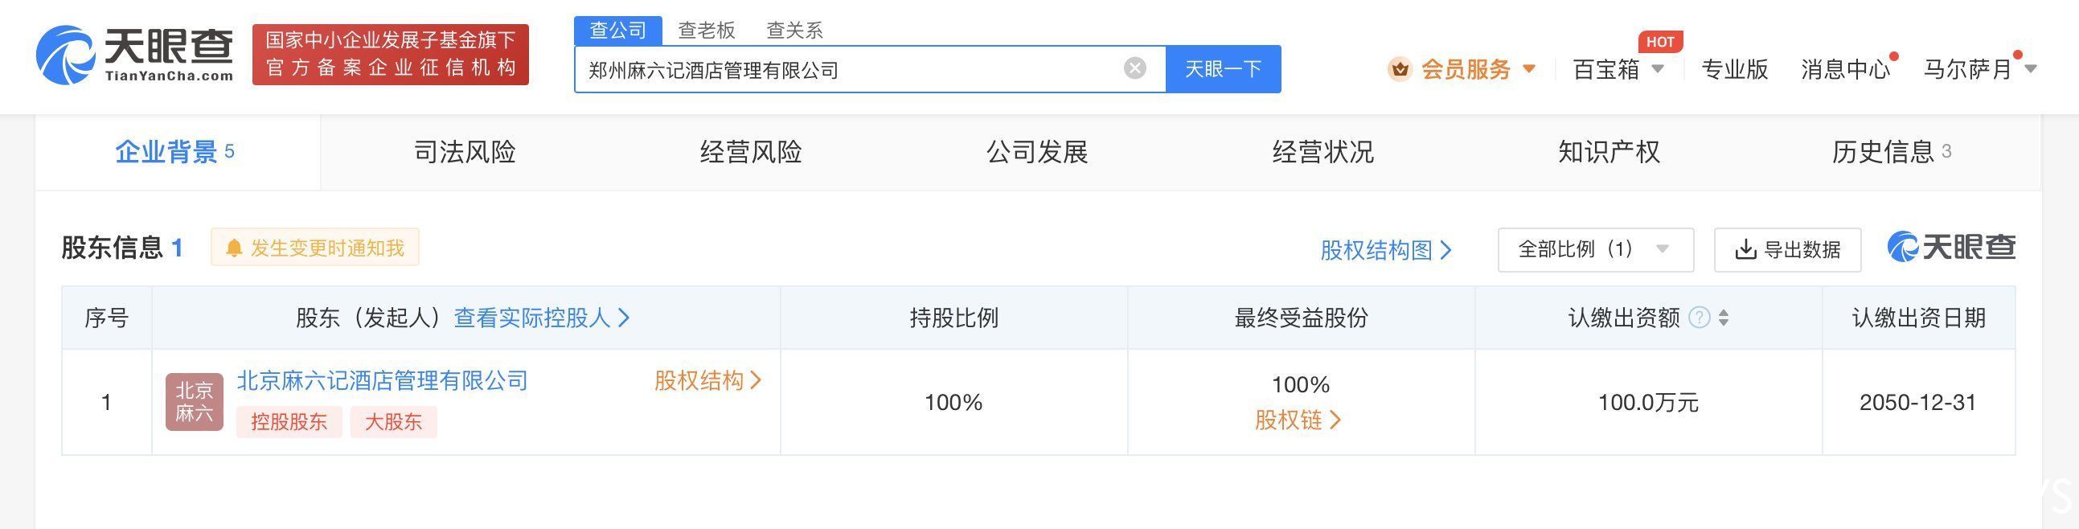Click the 发生变更时通知我 button
This screenshot has width=2079, height=529.
click(x=315, y=248)
